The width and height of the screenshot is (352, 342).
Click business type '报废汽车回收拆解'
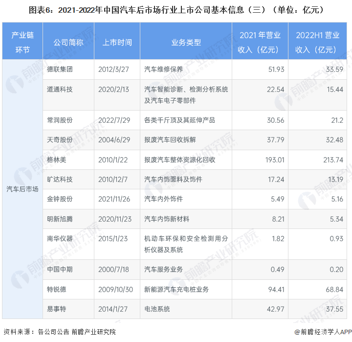click(x=170, y=140)
